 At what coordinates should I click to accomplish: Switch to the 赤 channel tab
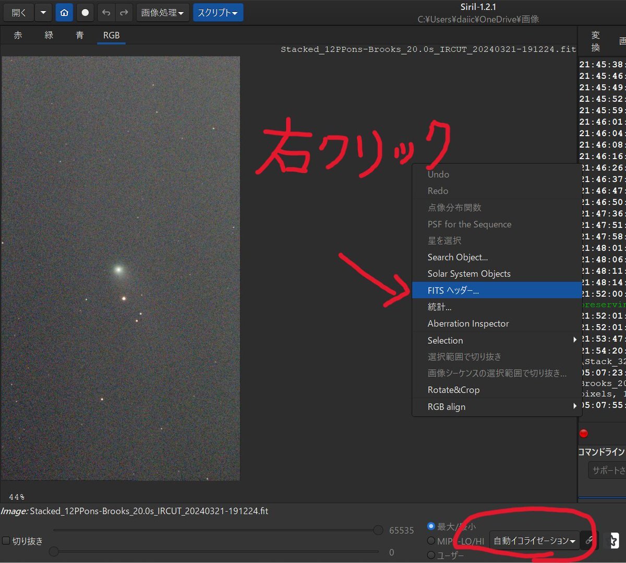click(x=18, y=35)
